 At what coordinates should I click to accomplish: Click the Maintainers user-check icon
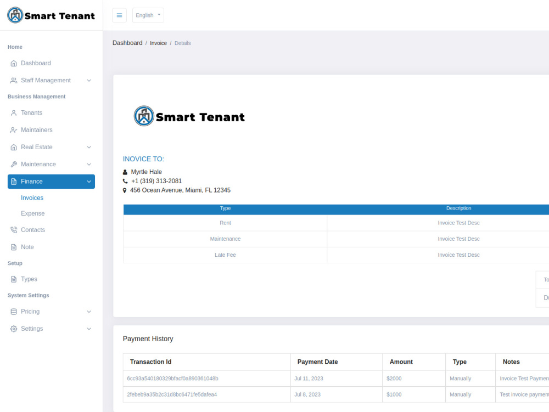pos(14,130)
